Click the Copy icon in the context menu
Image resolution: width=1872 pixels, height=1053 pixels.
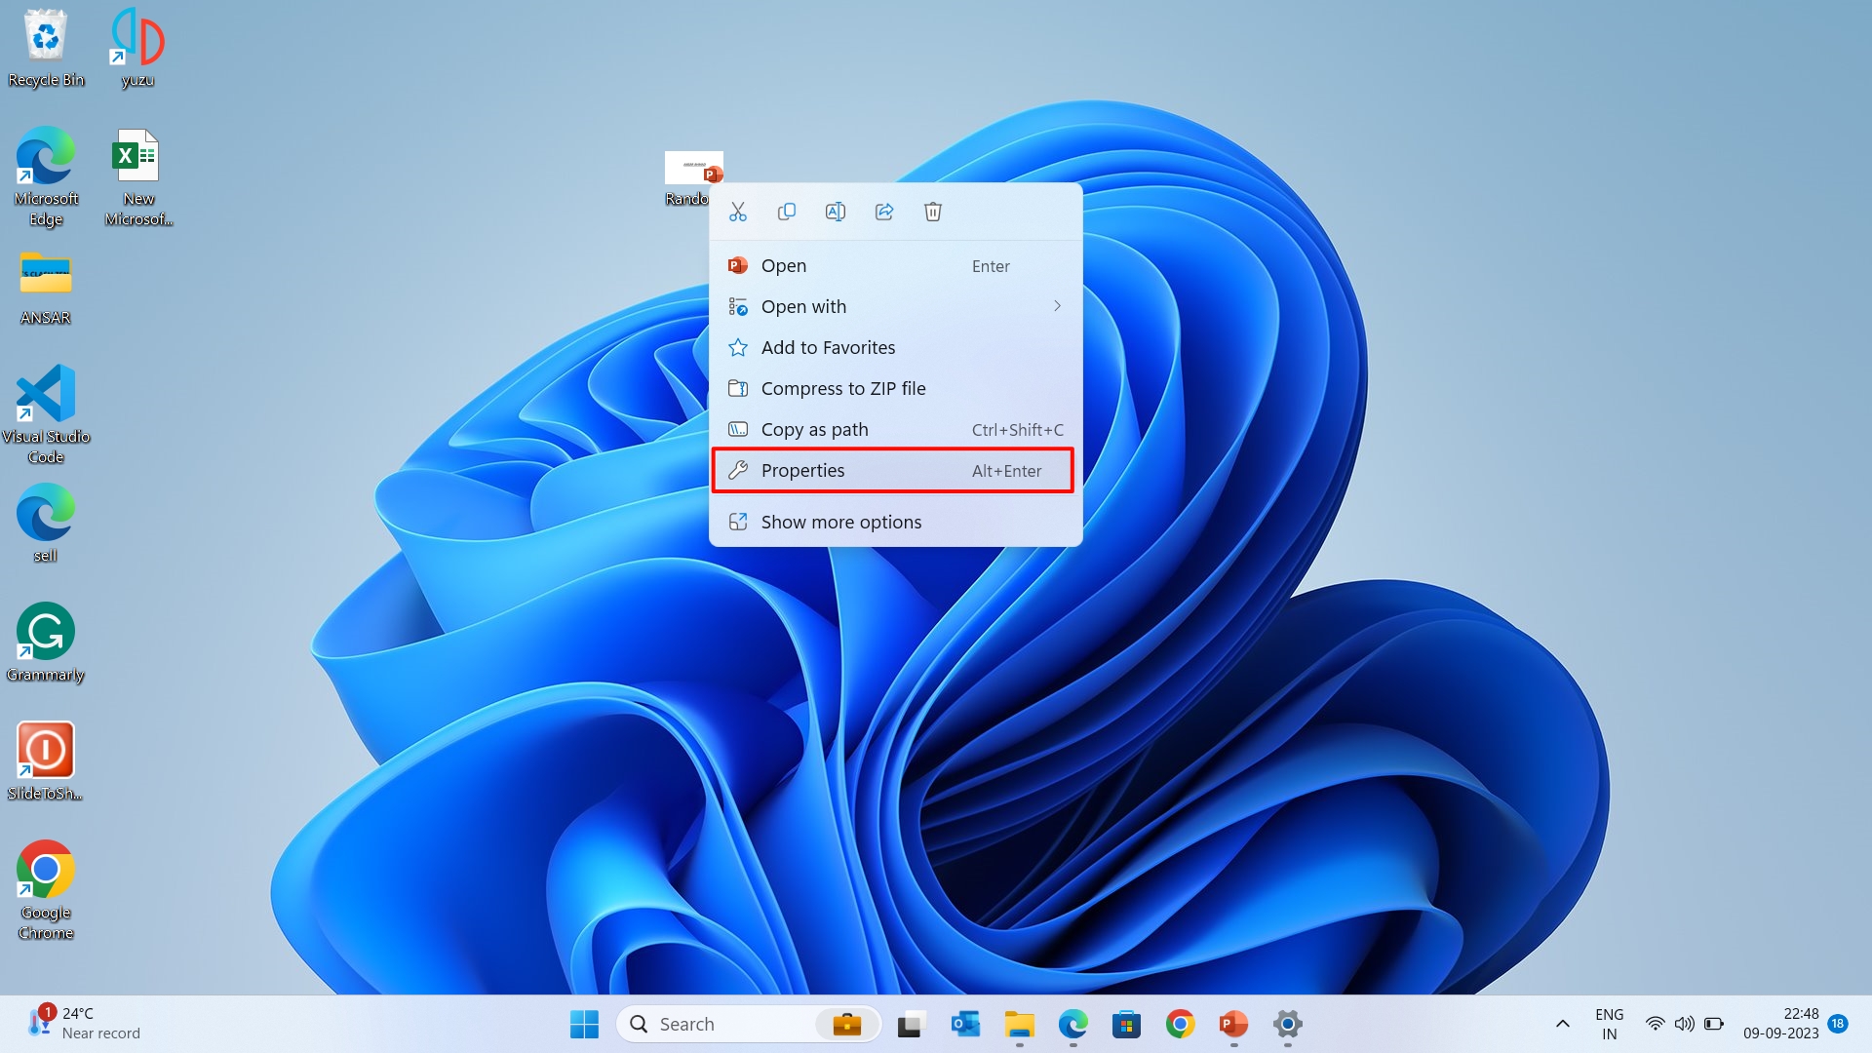787,212
